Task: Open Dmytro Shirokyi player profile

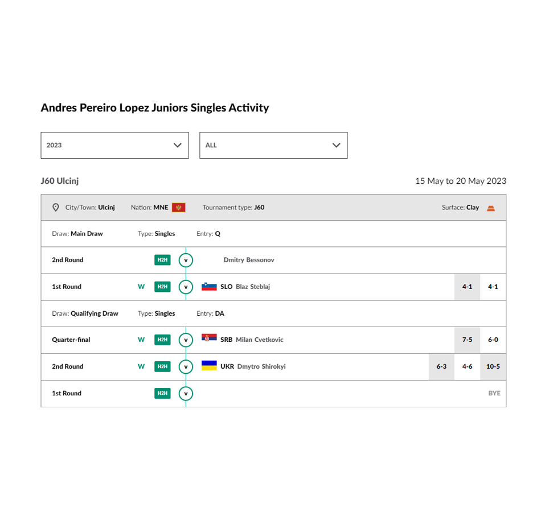Action: (261, 366)
